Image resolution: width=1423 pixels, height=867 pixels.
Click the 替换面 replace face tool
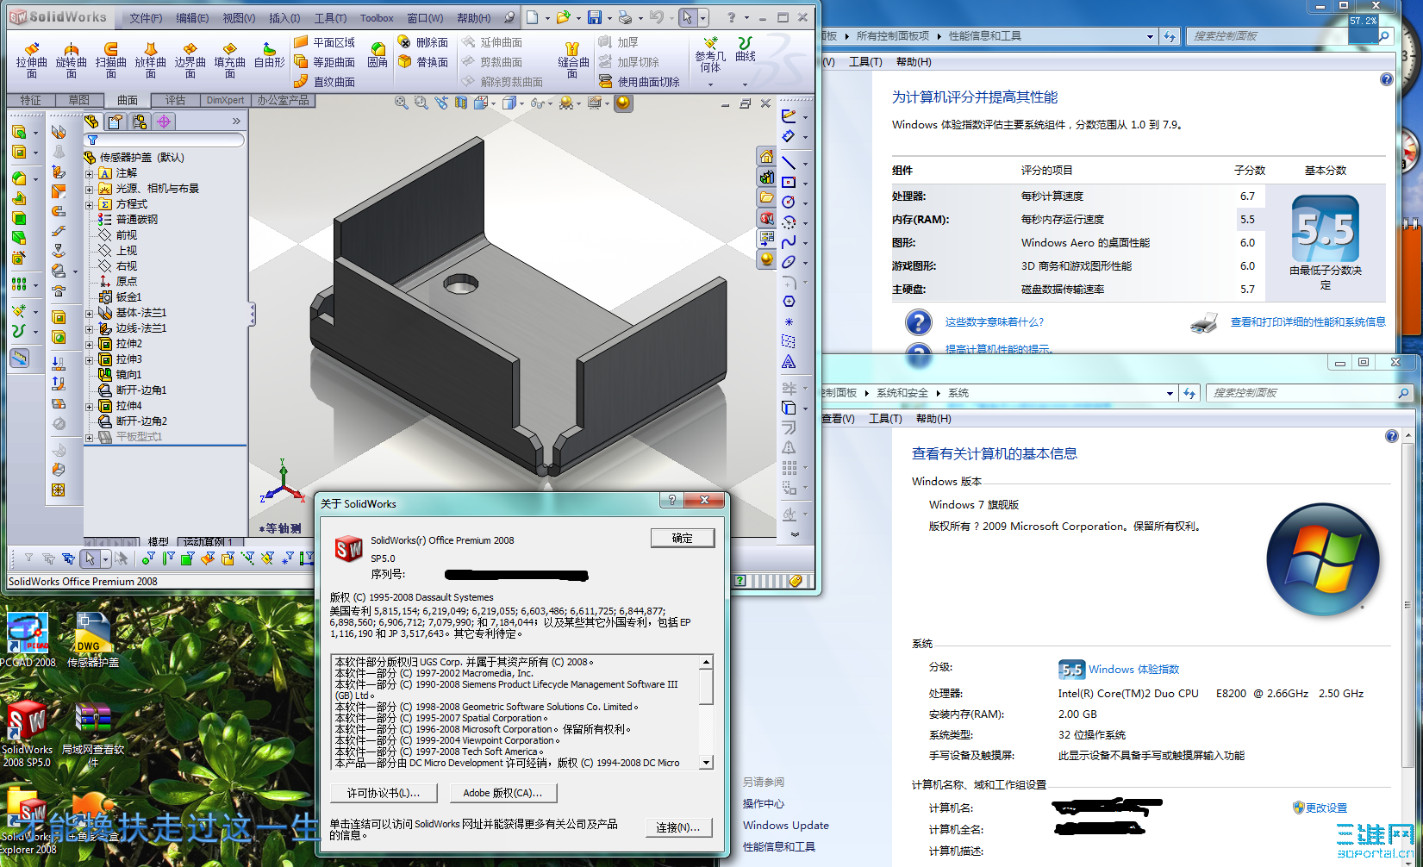422,62
